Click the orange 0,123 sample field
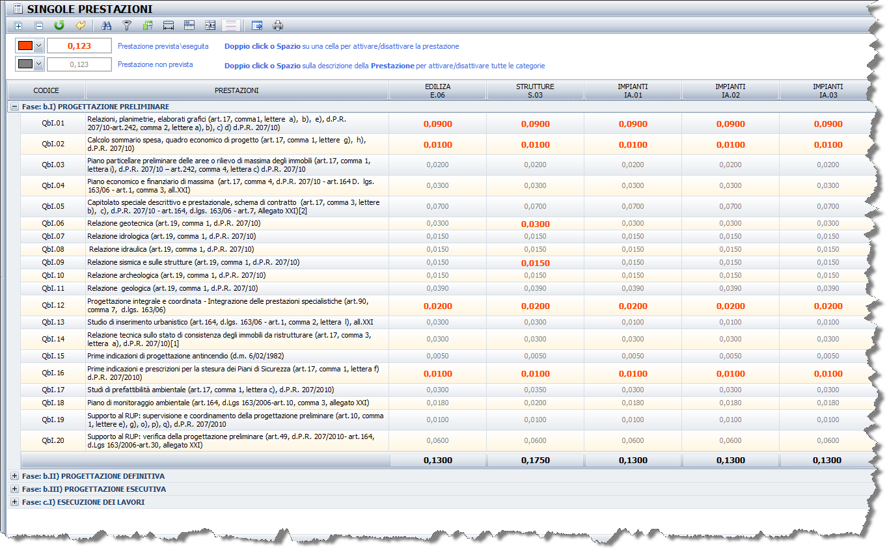887x549 pixels. coord(79,46)
